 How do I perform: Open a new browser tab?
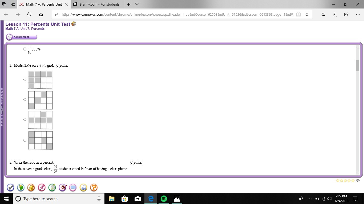coord(128,4)
